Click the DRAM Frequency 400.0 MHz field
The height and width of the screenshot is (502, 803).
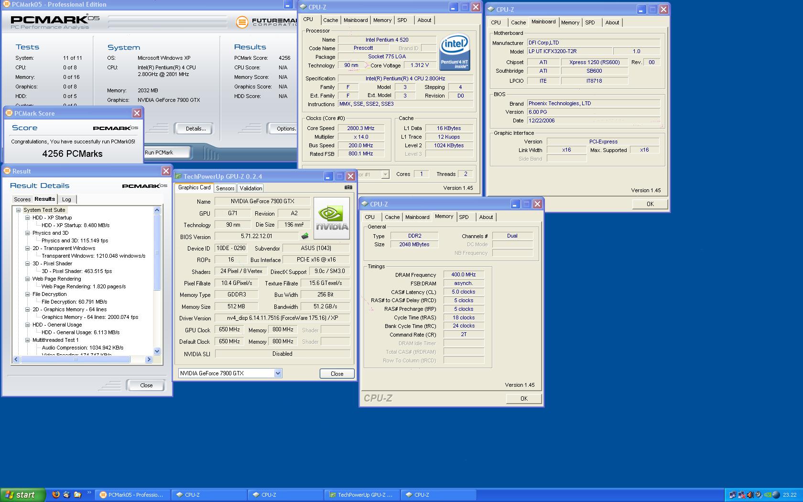[464, 274]
